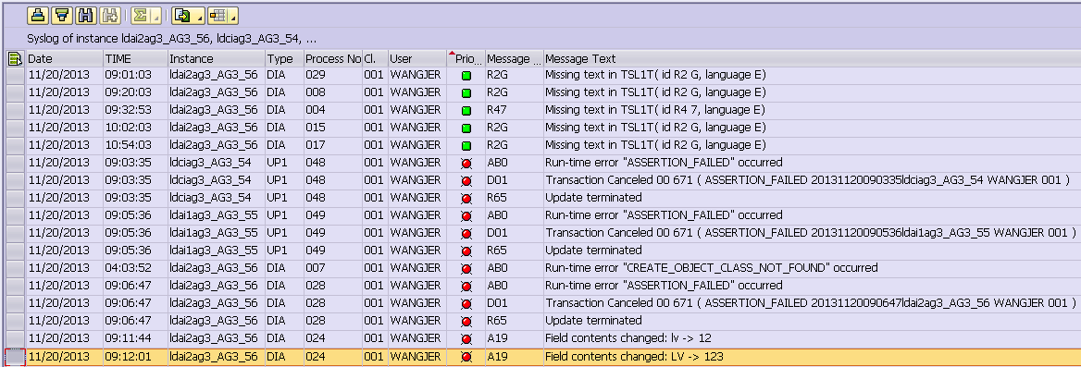Open the dropdown arrow beside Export icon
This screenshot has width=1081, height=367.
(x=200, y=15)
